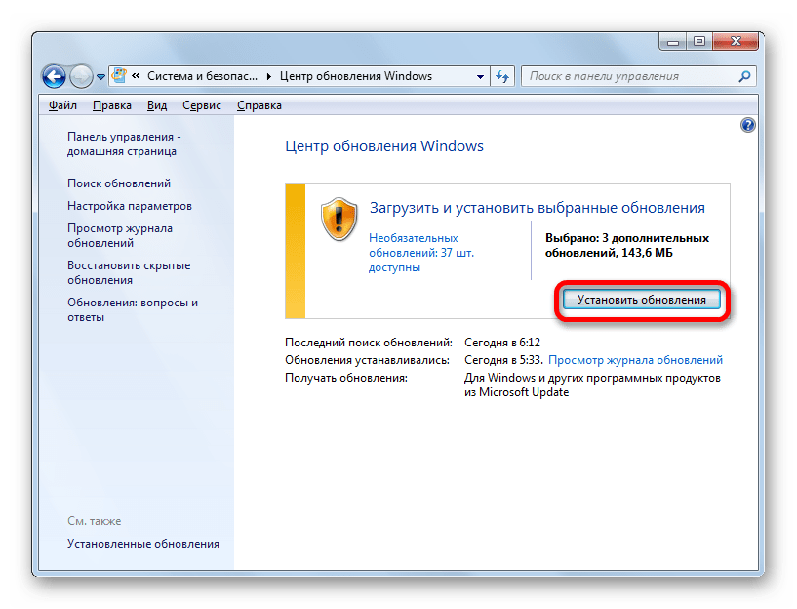Click the yellow warning shield icon
The height and width of the screenshot is (609, 797).
tap(339, 218)
